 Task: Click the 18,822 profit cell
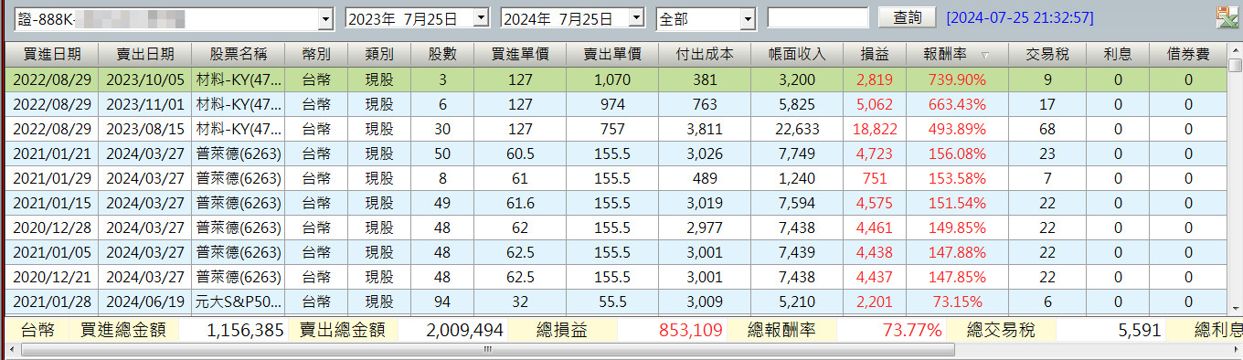(875, 129)
